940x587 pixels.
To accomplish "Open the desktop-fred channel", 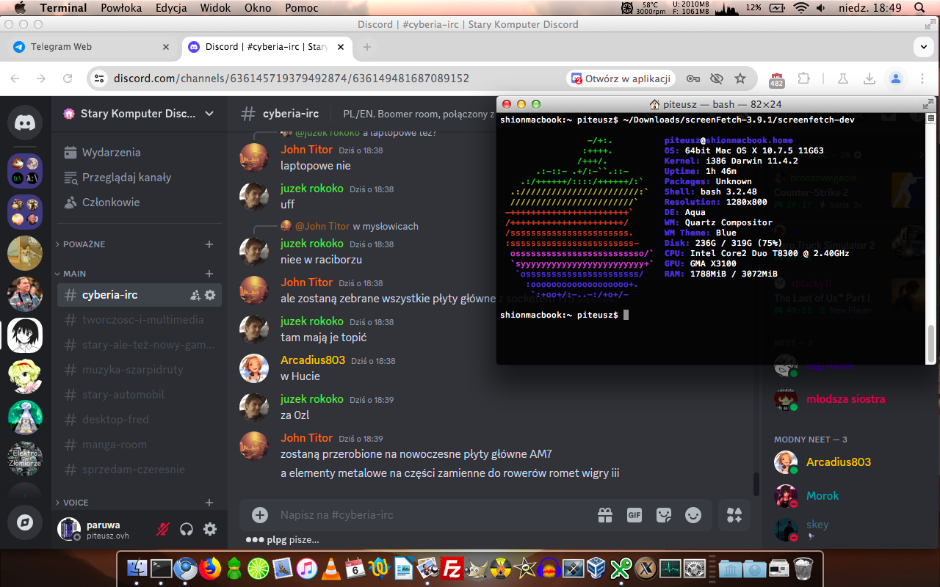I will (x=139, y=420).
